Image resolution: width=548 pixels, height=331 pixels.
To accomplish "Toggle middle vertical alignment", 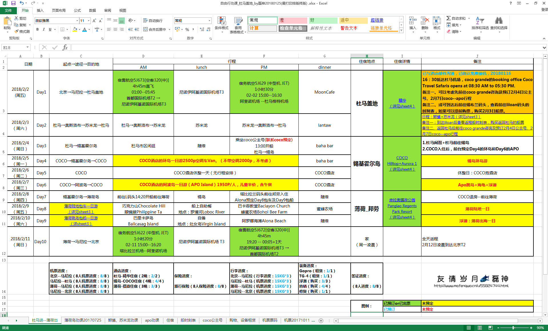I will [115, 21].
